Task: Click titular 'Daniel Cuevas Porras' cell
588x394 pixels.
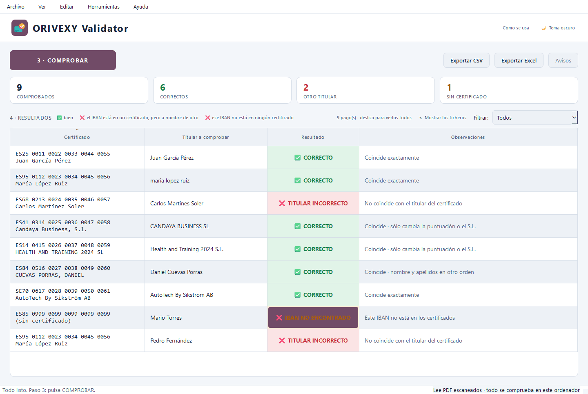Action: click(x=206, y=272)
